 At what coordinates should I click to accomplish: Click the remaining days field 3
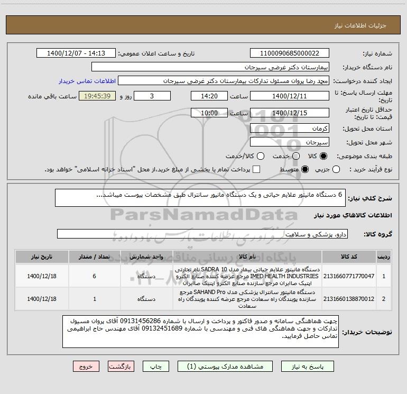click(152, 96)
